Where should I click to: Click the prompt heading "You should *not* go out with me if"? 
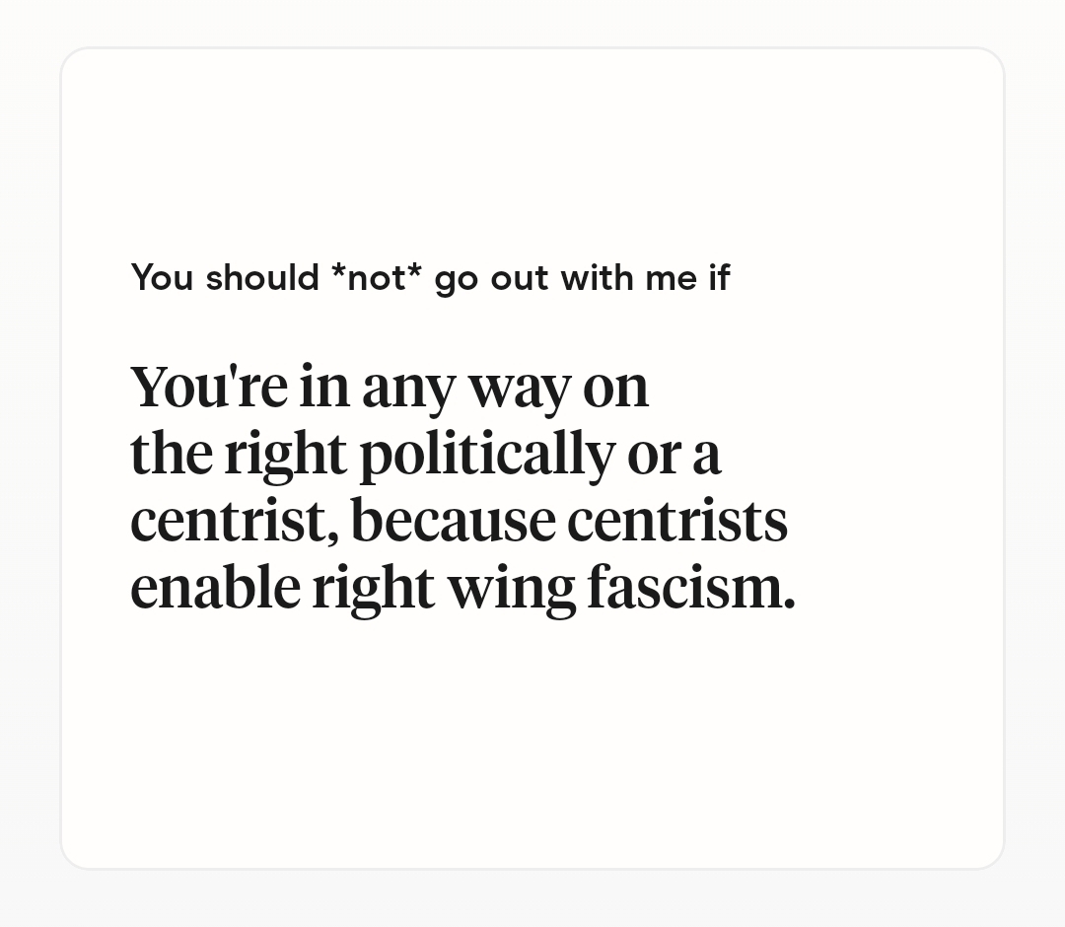pyautogui.click(x=430, y=278)
